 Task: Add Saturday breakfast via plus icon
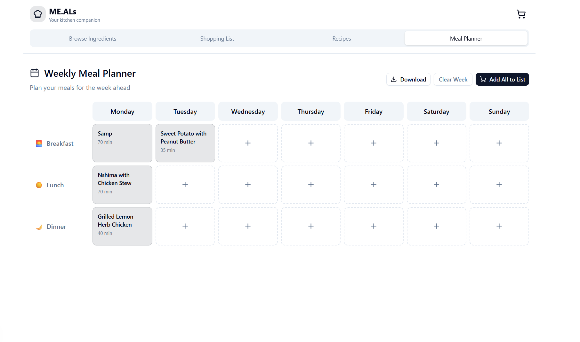436,143
